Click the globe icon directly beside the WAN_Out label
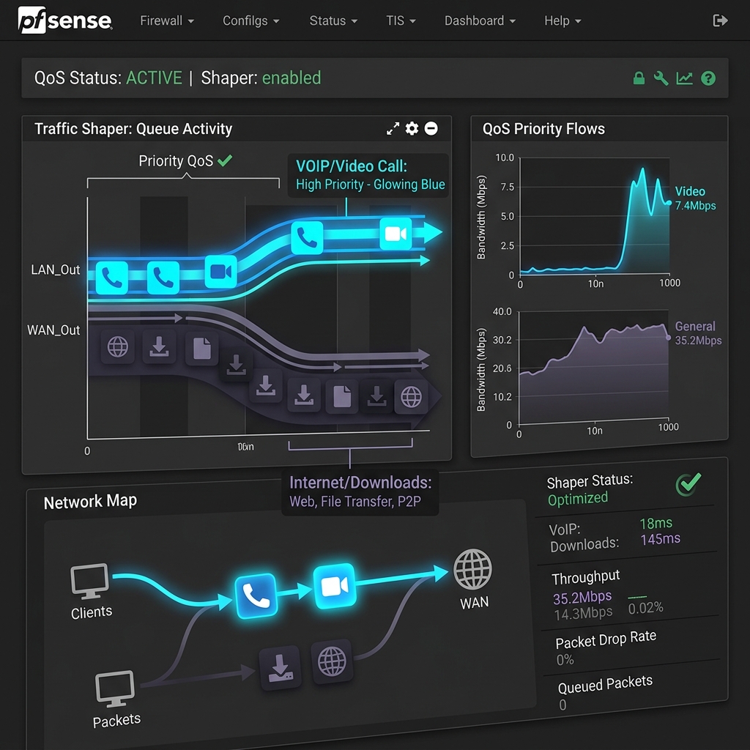Screen dimensions: 750x750 coord(118,346)
